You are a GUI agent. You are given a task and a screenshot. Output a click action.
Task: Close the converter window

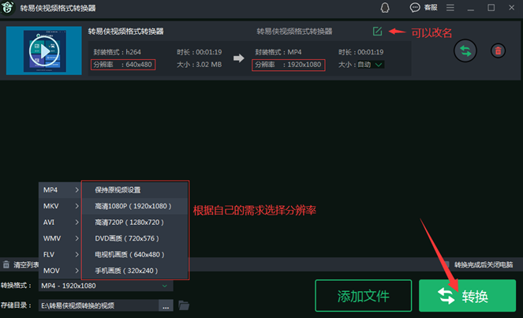point(511,8)
